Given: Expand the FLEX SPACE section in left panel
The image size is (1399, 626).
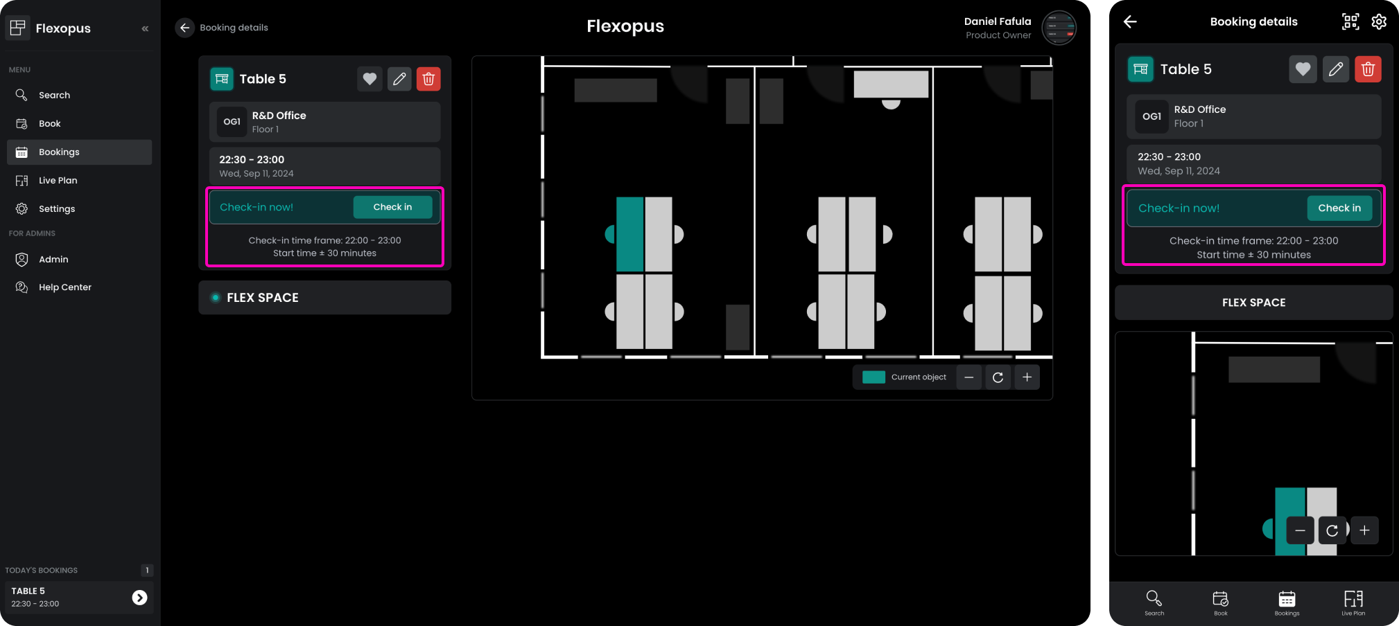Looking at the screenshot, I should 324,298.
